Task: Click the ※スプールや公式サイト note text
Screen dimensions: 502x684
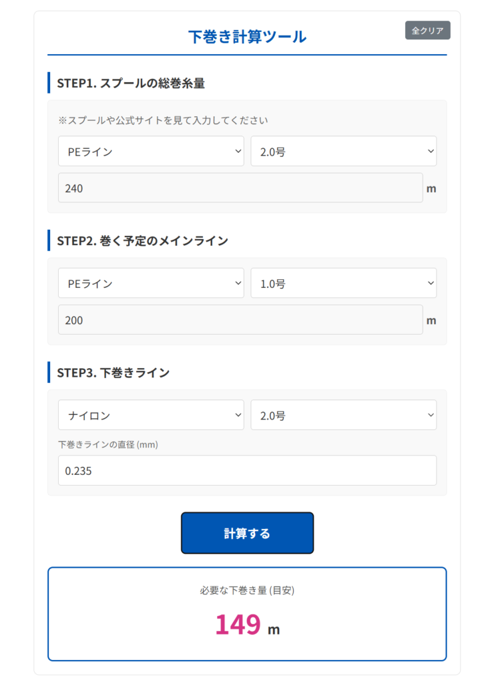Action: [163, 121]
